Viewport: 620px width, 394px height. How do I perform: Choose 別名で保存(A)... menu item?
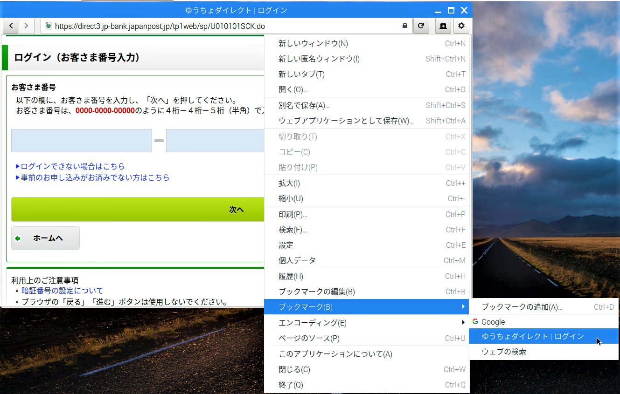click(x=367, y=106)
